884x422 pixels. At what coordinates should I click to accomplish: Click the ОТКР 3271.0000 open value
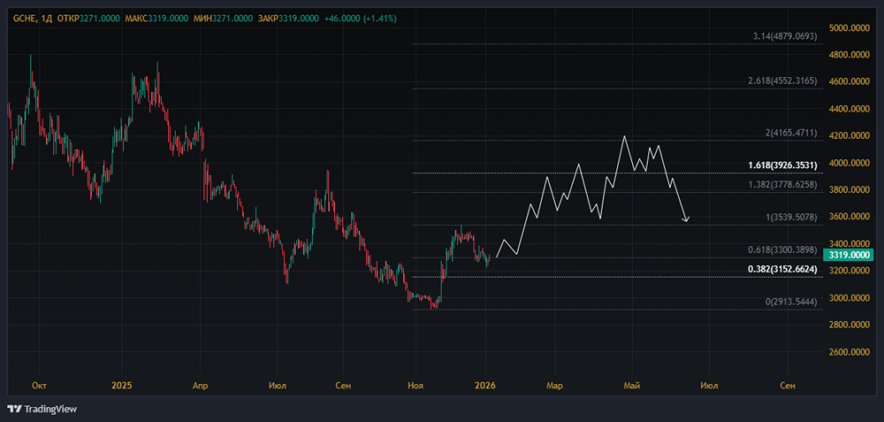(89, 19)
